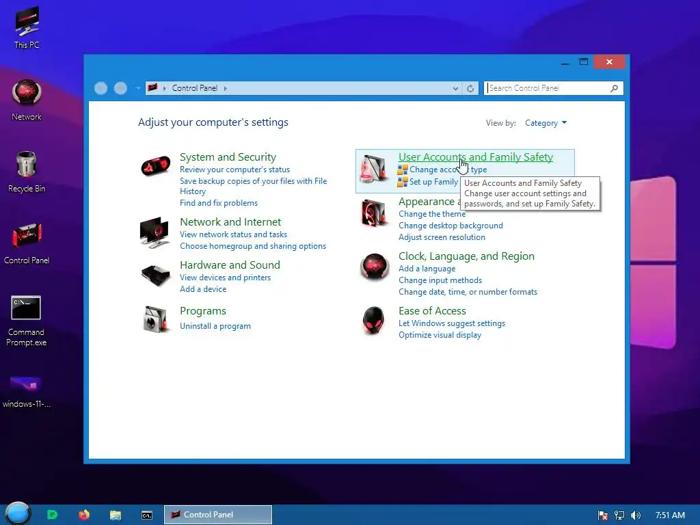Image resolution: width=700 pixels, height=525 pixels.
Task: Open the Programs heading link
Action: [x=202, y=311]
